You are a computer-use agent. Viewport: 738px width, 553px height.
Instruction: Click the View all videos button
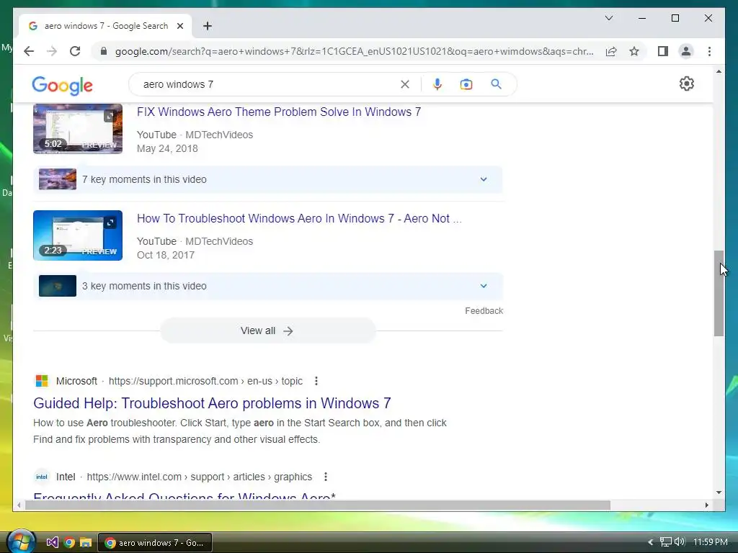(267, 331)
